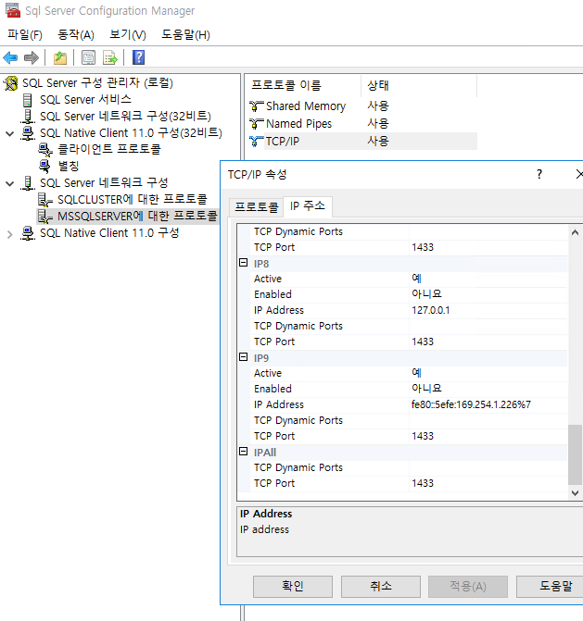Select SQLCLUSTER에 대한 프로토콜 label
The image size is (583, 621).
coord(133,200)
